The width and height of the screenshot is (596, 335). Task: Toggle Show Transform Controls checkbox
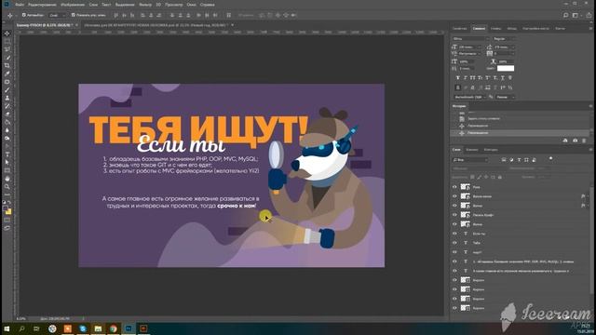pyautogui.click(x=73, y=15)
